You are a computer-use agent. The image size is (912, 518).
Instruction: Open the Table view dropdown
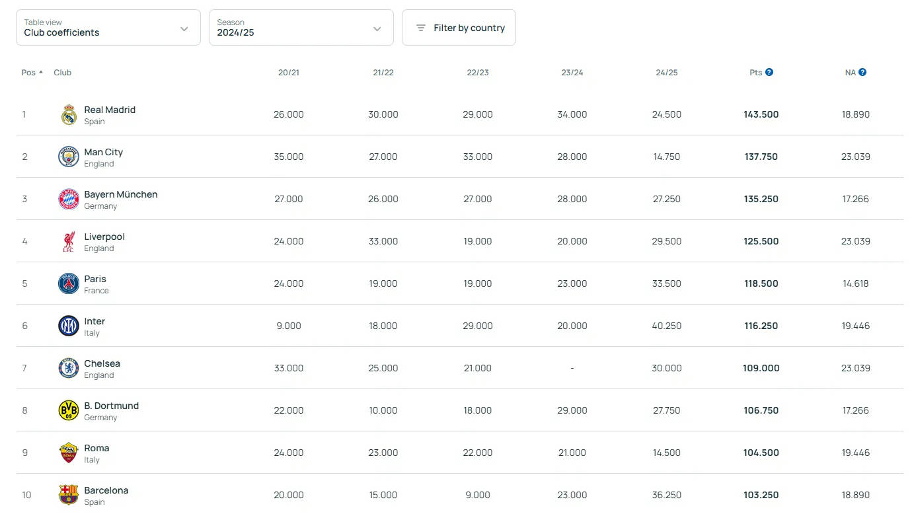pos(108,27)
